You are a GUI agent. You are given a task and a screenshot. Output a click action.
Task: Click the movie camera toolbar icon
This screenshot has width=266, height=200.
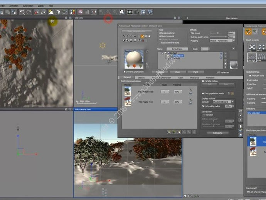(136, 12)
